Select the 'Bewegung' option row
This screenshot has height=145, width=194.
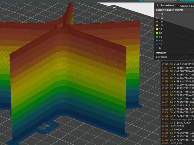click(x=174, y=57)
